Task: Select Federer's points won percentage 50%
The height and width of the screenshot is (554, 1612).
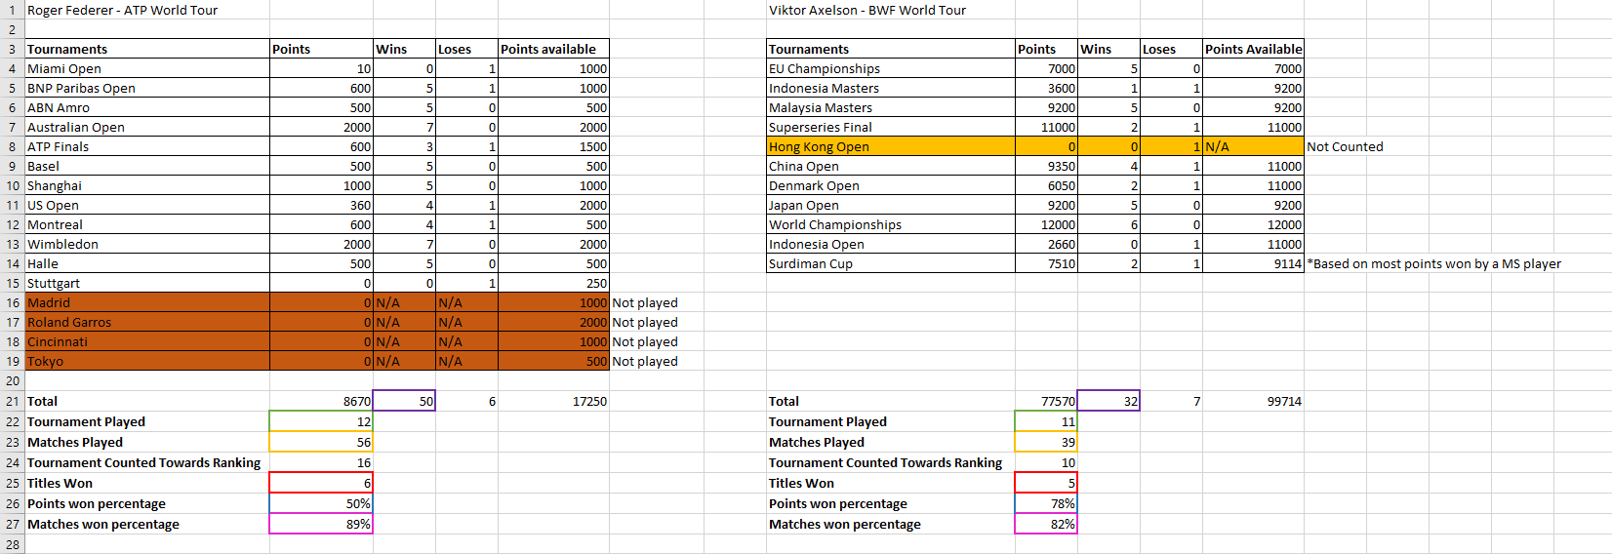Action: (x=321, y=503)
